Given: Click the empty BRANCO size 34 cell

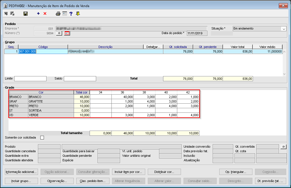Looking at the screenshot, I should click(x=101, y=97).
